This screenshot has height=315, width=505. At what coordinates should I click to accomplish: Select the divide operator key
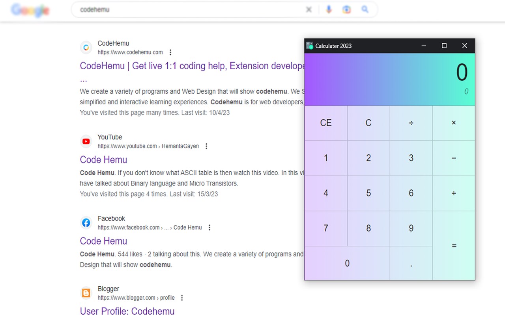click(x=411, y=123)
